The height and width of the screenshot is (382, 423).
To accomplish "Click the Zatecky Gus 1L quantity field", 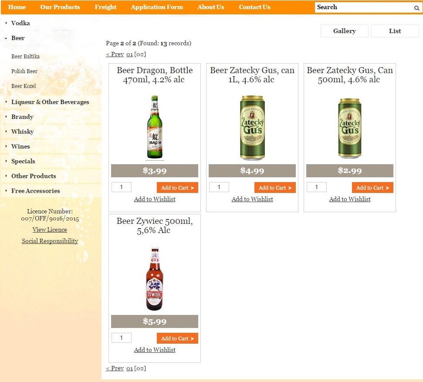I will click(x=219, y=187).
